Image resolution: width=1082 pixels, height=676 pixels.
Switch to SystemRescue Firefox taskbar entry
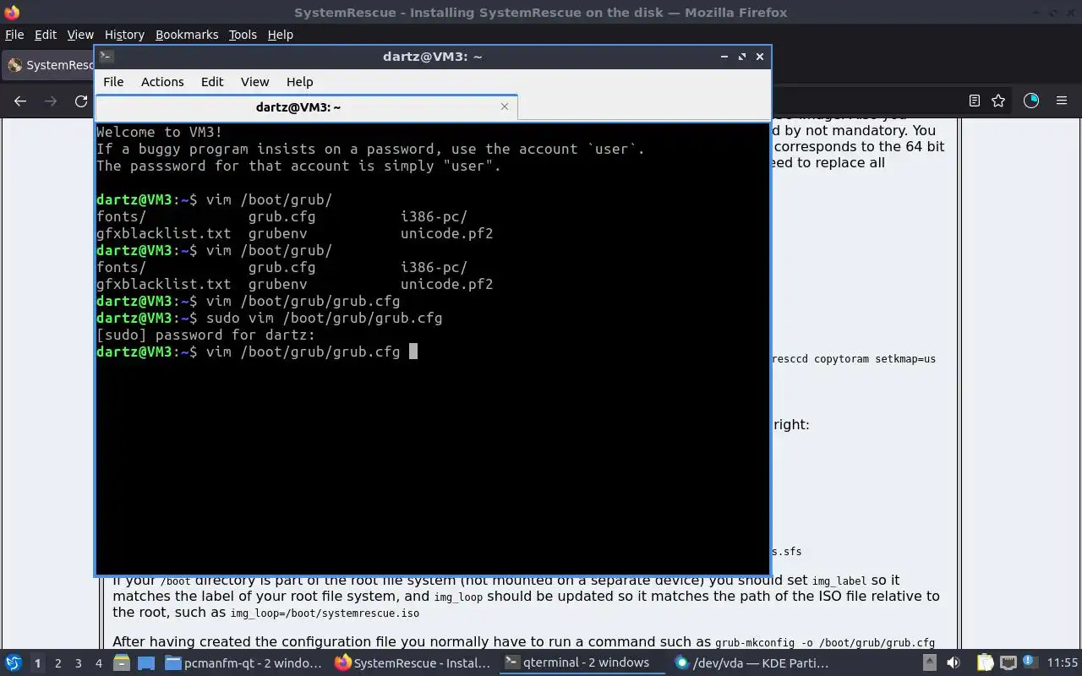click(x=413, y=662)
